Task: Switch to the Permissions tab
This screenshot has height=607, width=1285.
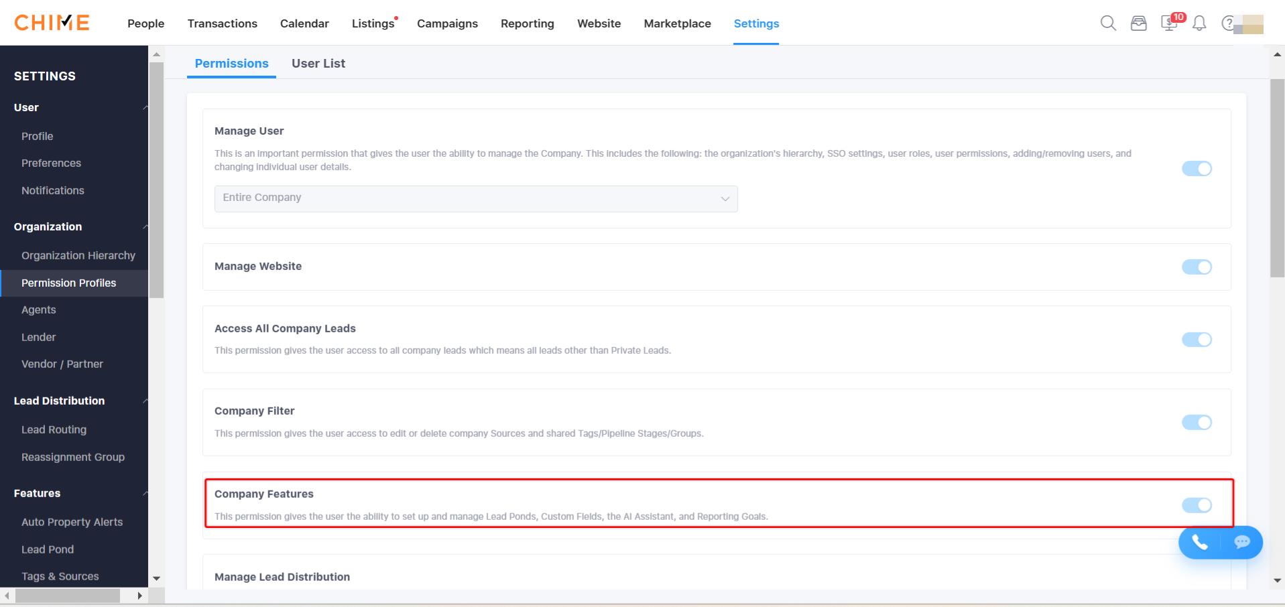Action: pyautogui.click(x=231, y=64)
